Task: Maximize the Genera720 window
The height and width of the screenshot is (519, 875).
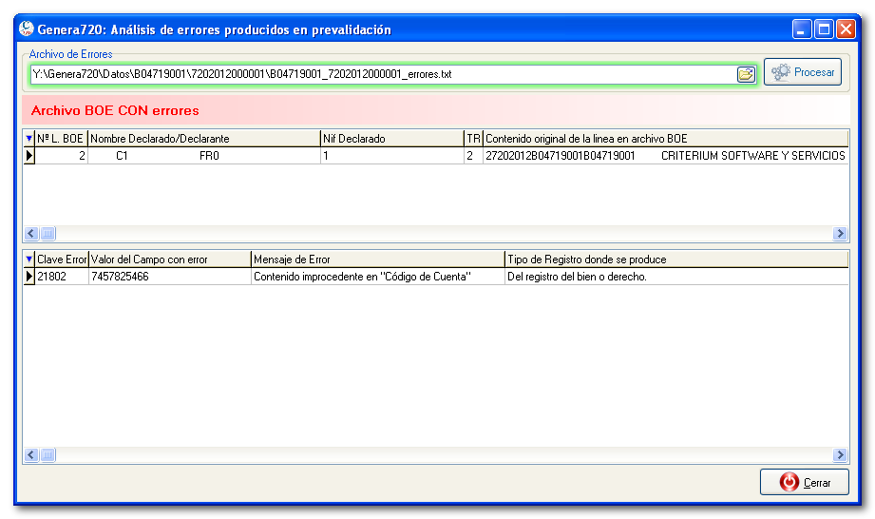Action: [824, 29]
